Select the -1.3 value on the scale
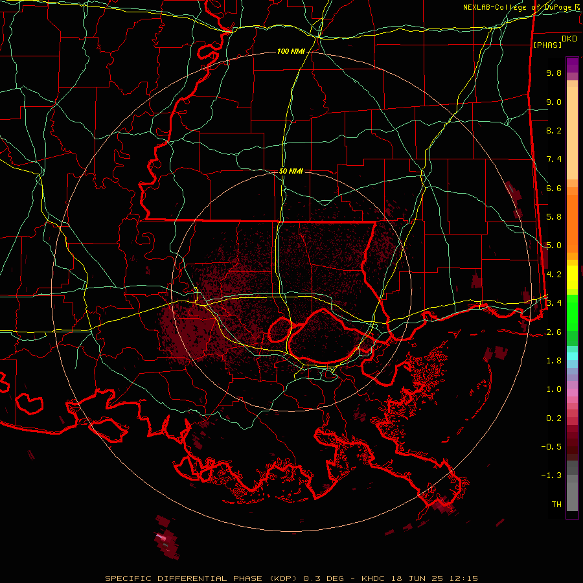Image resolution: width=583 pixels, height=583 pixels. pos(551,475)
